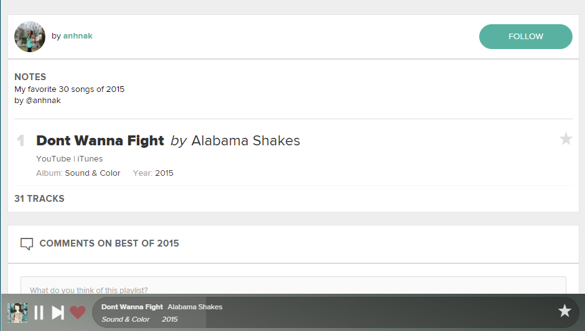Follow the user anhnak
The image size is (585, 331).
(525, 37)
